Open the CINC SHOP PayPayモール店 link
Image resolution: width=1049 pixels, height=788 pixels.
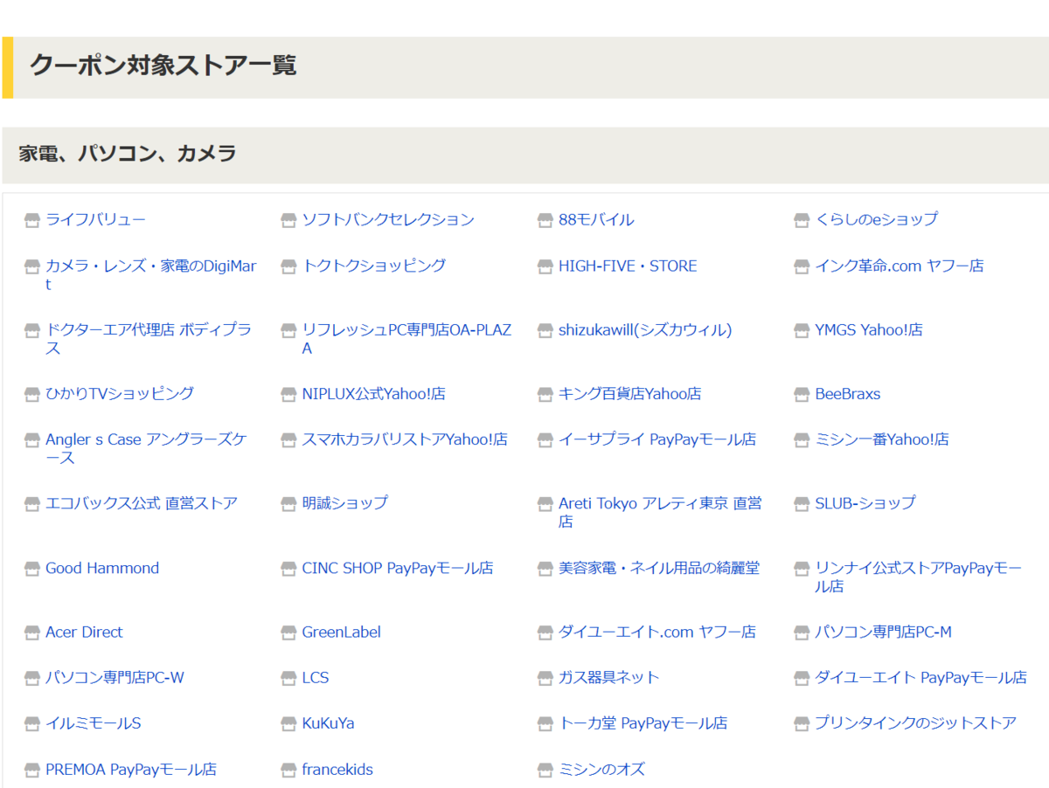398,568
